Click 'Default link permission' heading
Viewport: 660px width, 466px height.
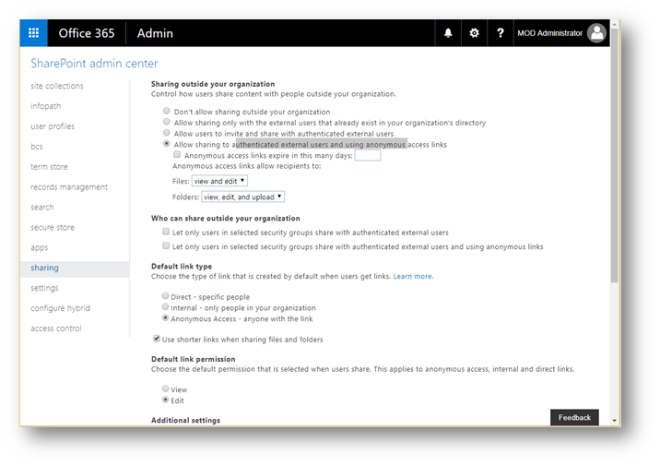[x=194, y=359]
